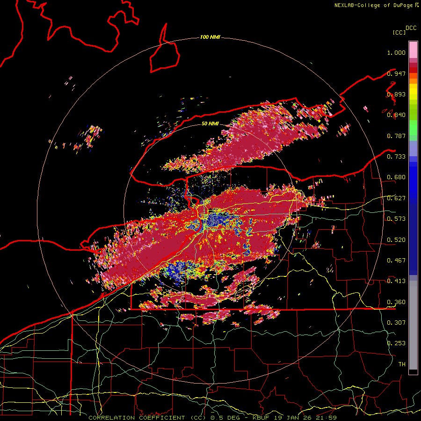Click the Correlation Coefficient KBUF caption text
This screenshot has height=421, width=421.
[x=213, y=418]
